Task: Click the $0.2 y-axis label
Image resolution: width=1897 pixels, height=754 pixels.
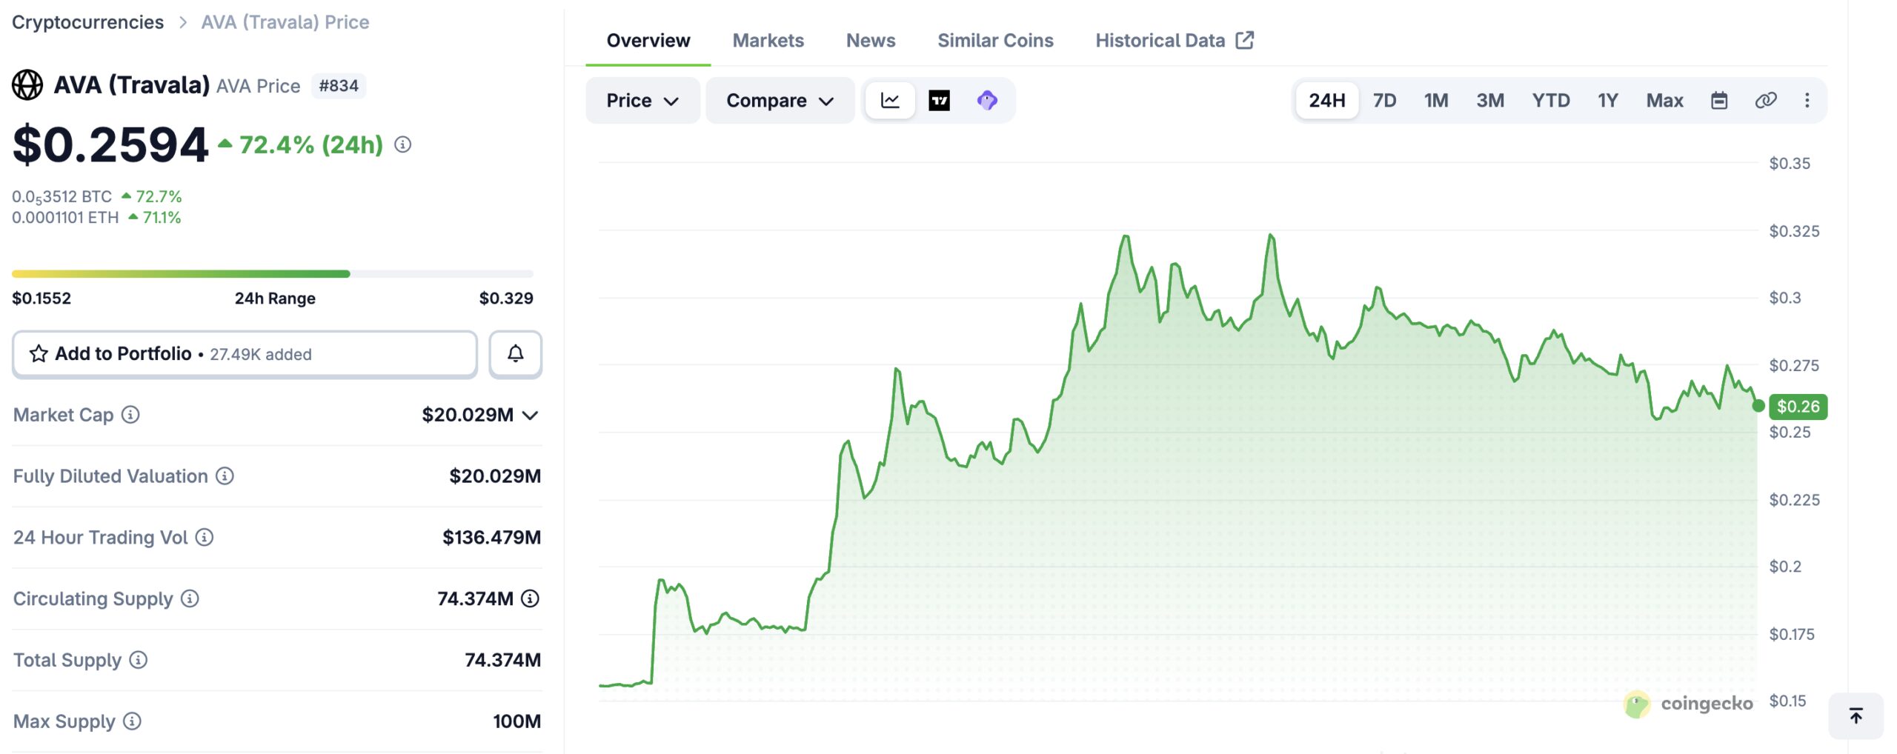Action: click(x=1785, y=567)
